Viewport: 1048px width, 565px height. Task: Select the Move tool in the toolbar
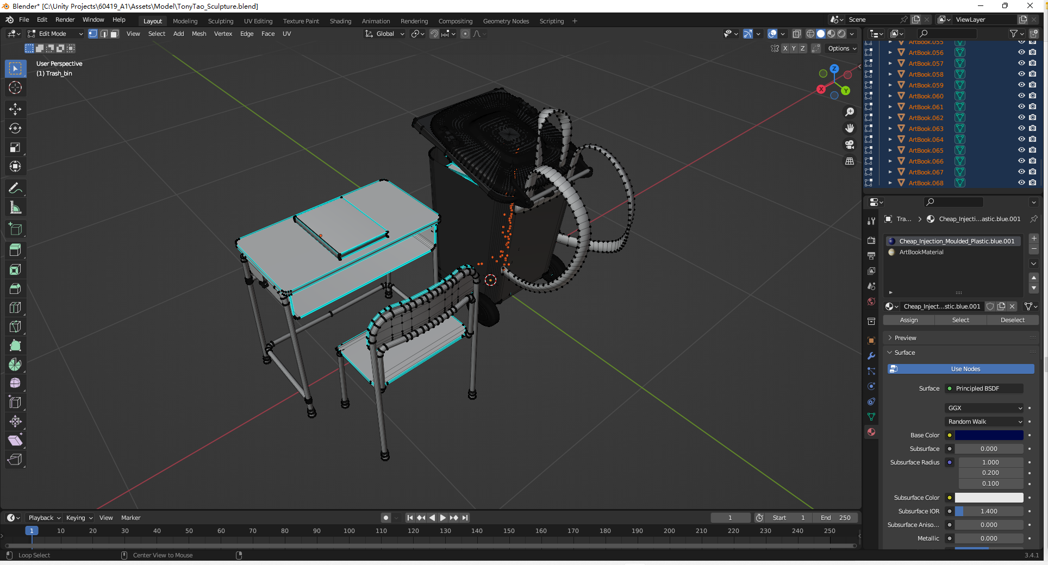click(x=15, y=109)
